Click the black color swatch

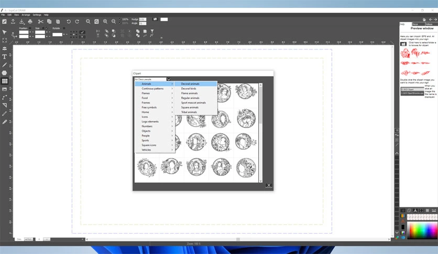(x=403, y=227)
